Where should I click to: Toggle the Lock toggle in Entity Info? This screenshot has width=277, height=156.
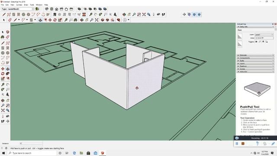[260, 42]
